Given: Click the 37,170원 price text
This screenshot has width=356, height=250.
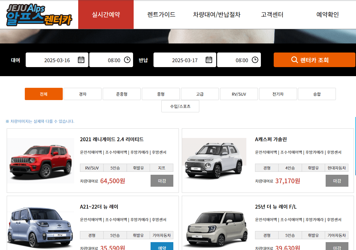Looking at the screenshot, I should [x=288, y=181].
